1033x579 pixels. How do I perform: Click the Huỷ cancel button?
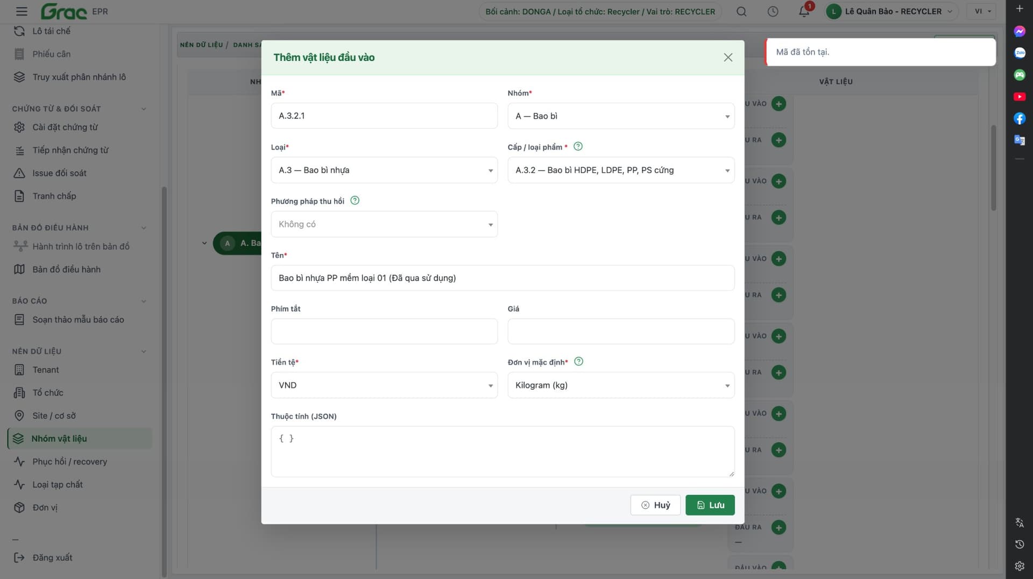655,505
